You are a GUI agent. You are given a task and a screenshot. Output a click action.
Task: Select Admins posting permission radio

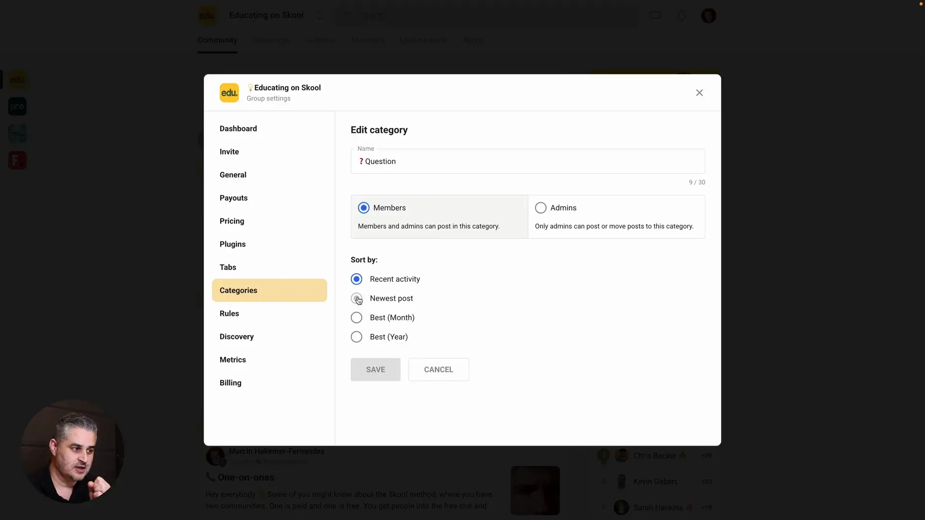(541, 208)
